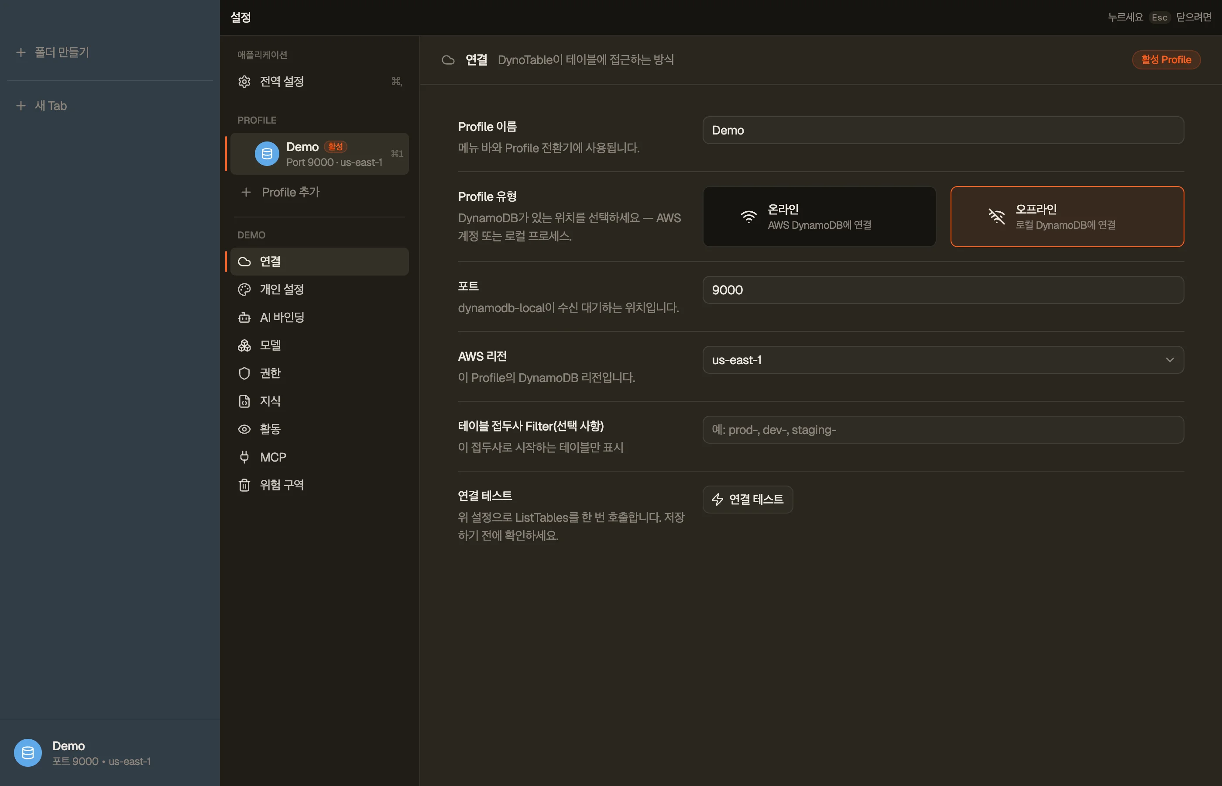Click the chevron arrow of AWS 리전 dropdown
The image size is (1222, 786).
tap(1170, 360)
